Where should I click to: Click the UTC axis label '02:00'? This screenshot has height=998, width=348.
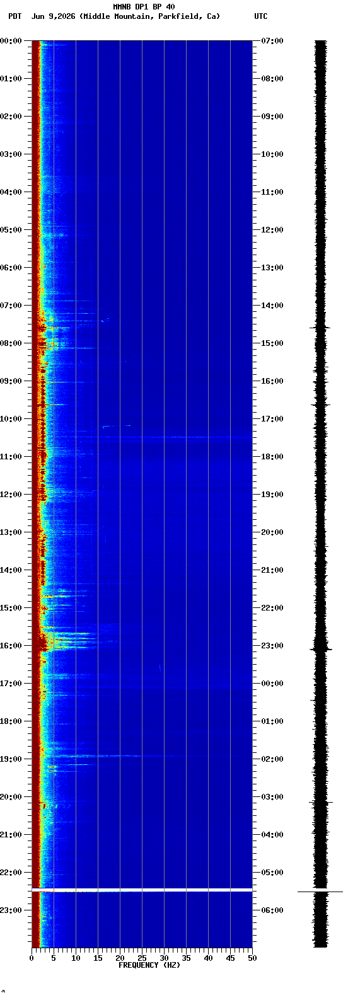pyautogui.click(x=272, y=759)
